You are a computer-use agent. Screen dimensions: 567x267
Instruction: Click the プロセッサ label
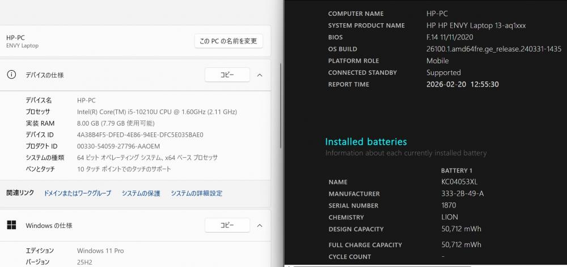pos(37,112)
